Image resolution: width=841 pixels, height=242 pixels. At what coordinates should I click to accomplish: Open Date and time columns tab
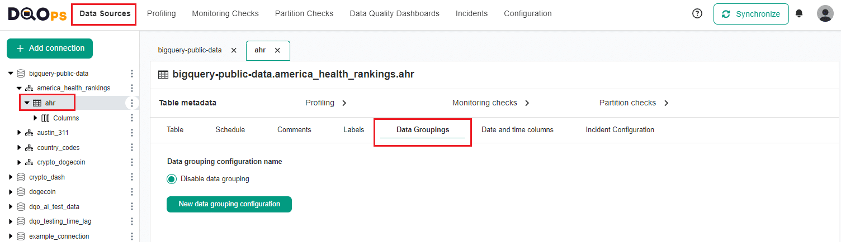(x=517, y=130)
